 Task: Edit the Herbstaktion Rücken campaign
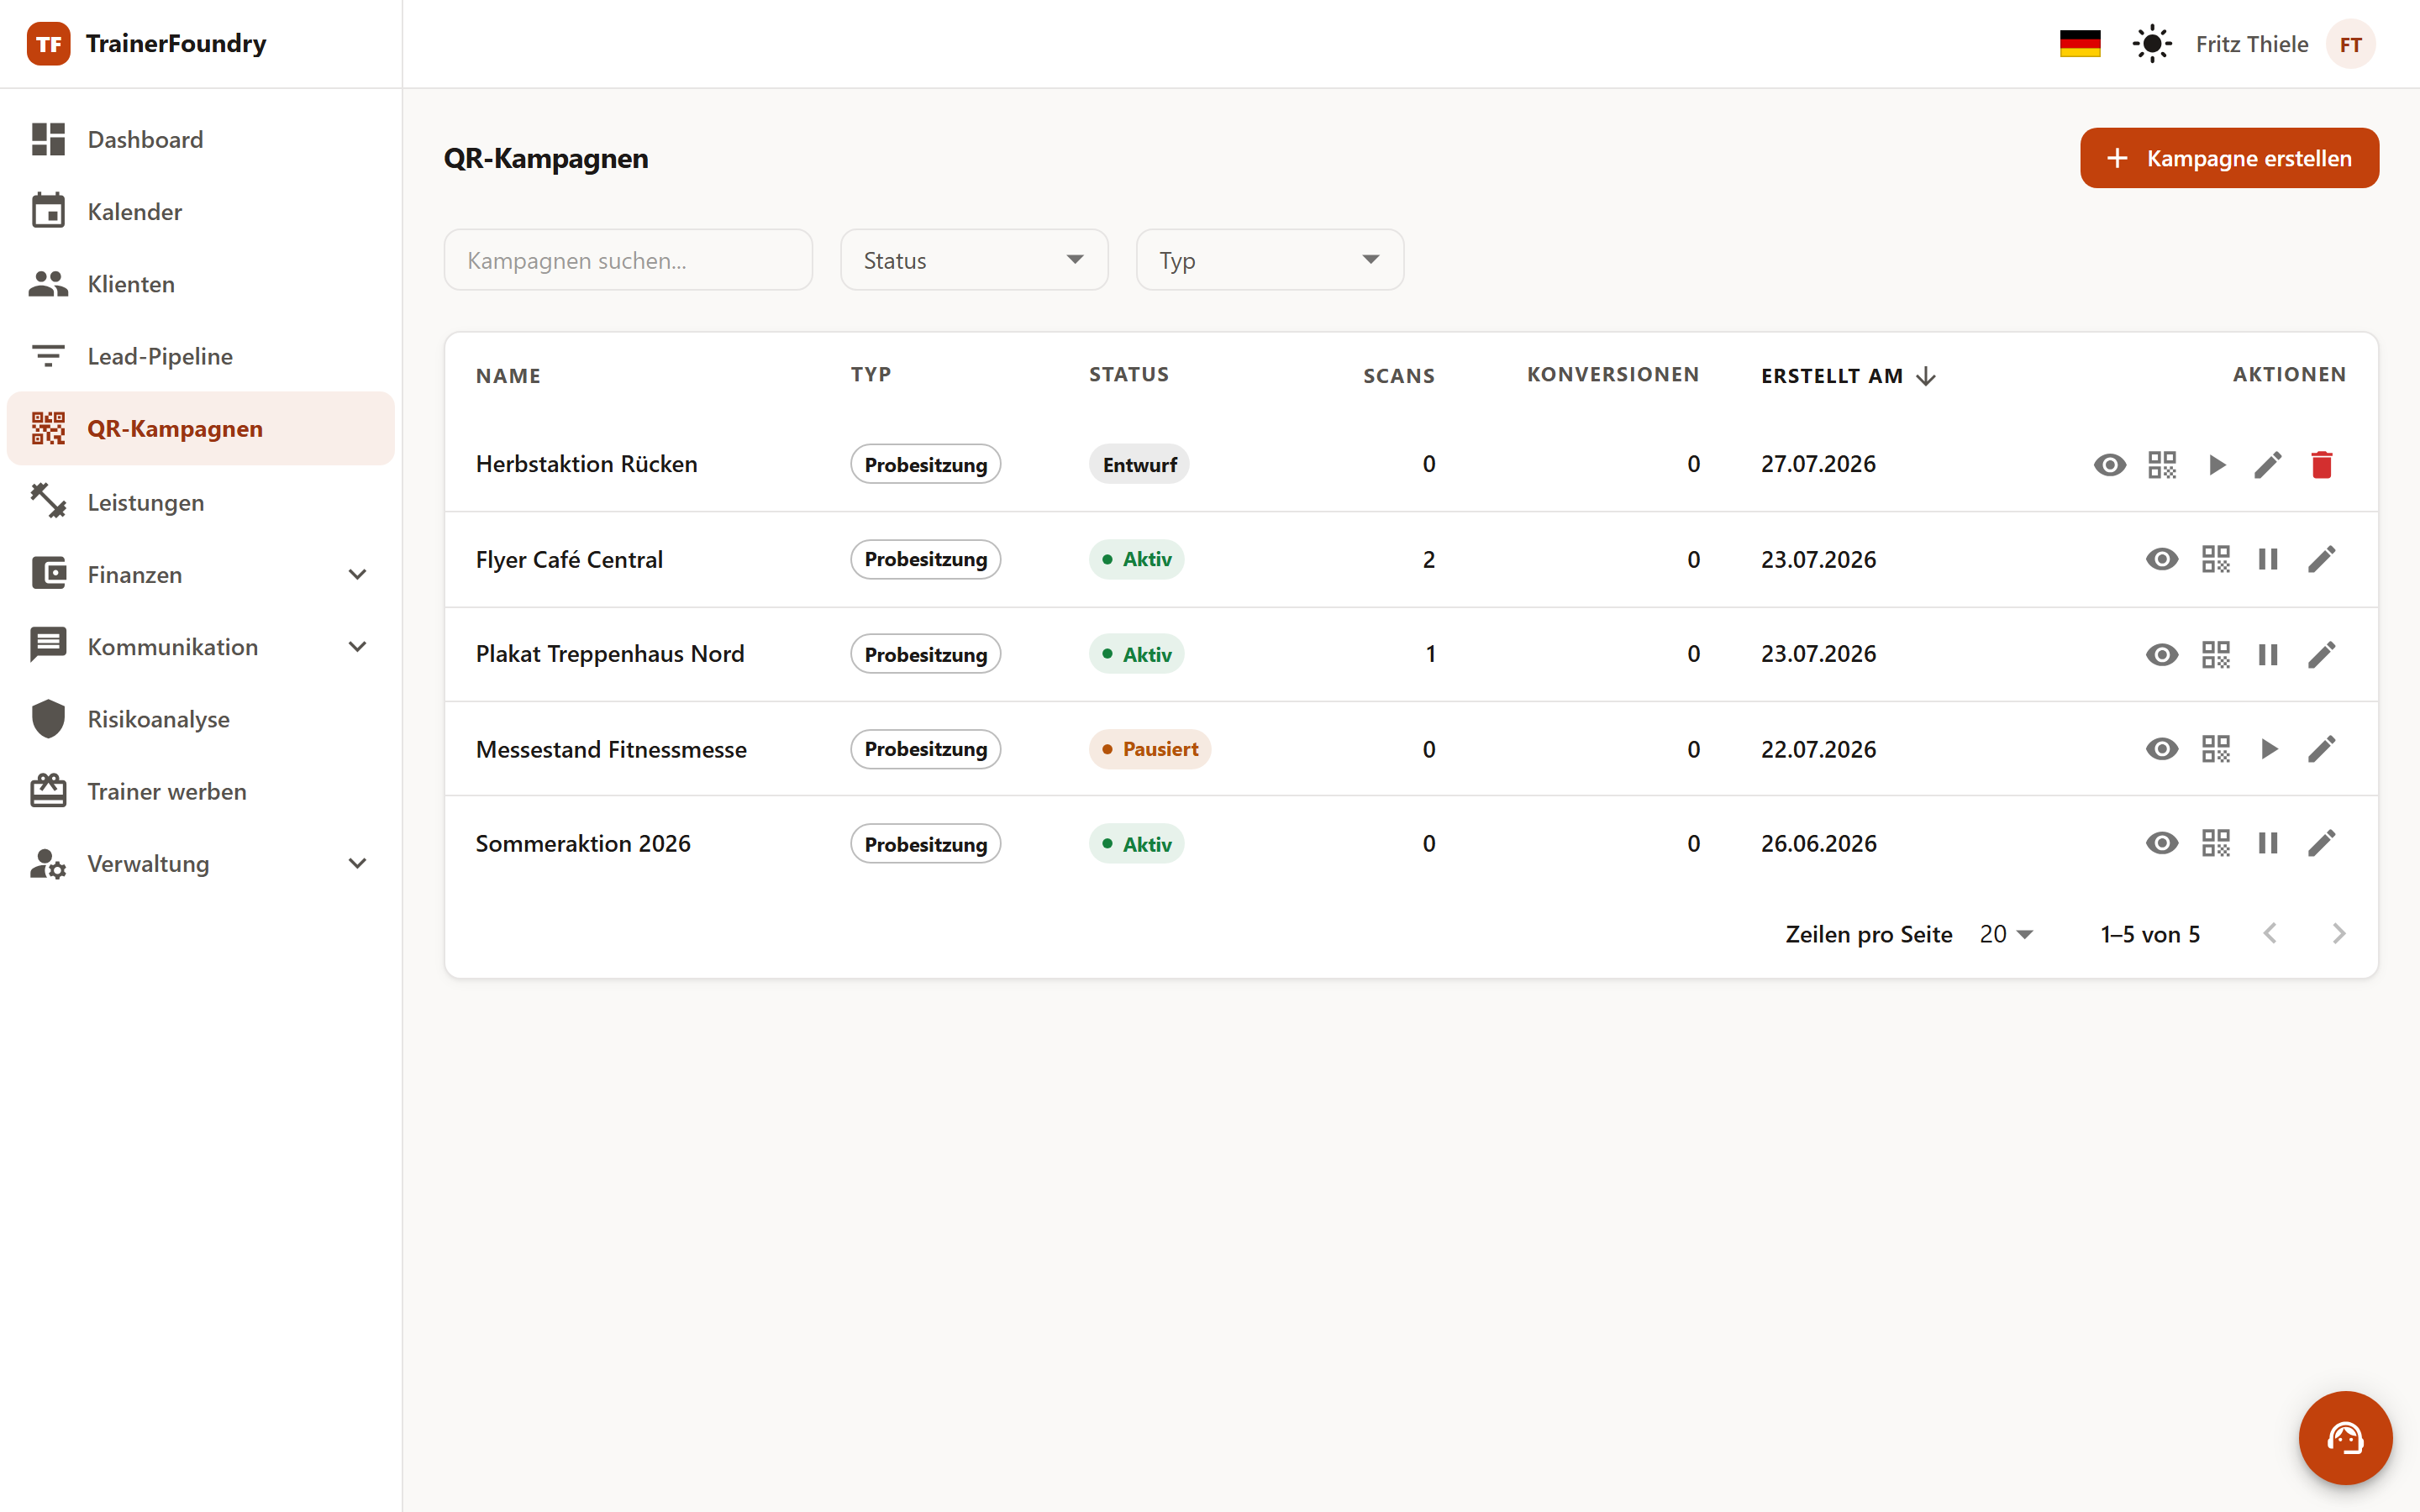coord(2268,464)
